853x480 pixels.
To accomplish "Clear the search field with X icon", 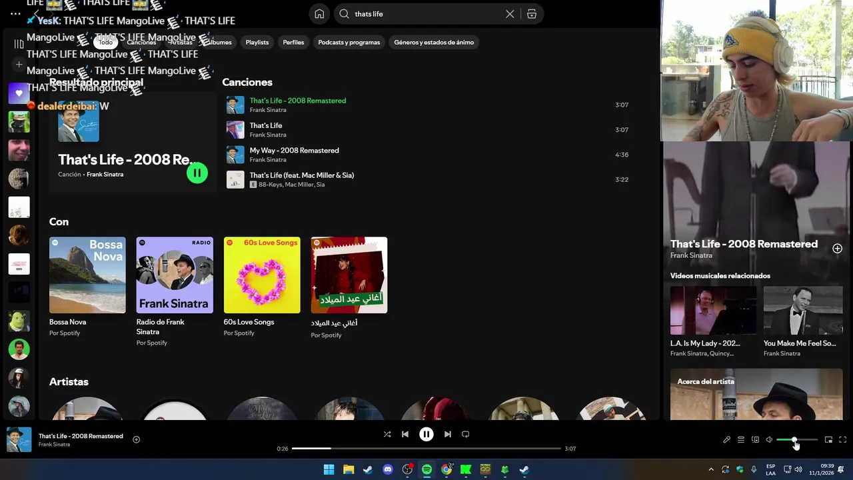I will [510, 14].
